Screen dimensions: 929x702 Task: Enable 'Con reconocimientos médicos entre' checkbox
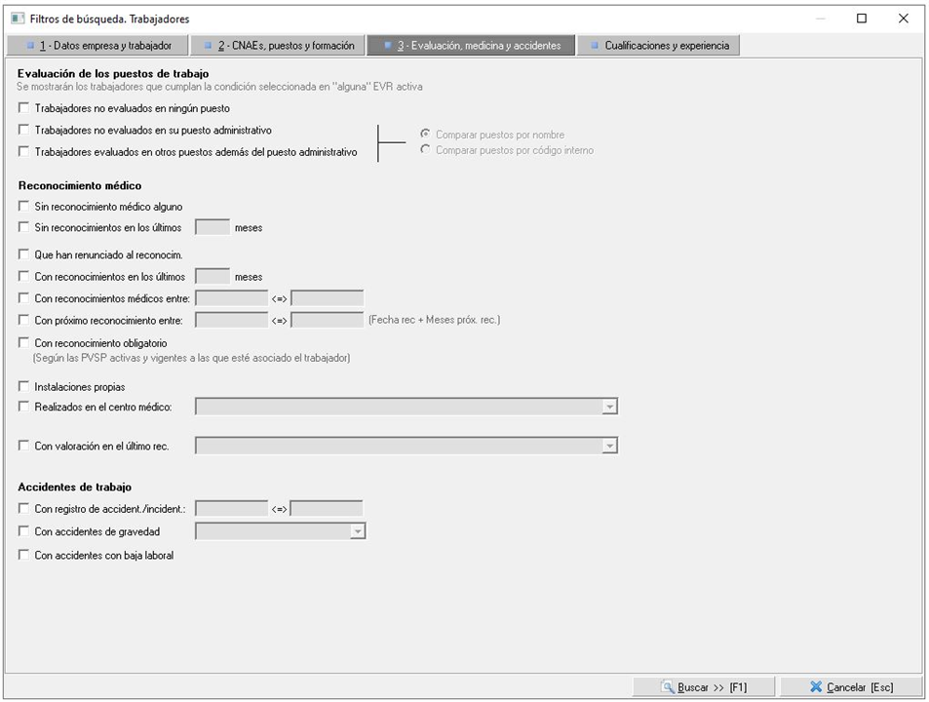(x=23, y=298)
